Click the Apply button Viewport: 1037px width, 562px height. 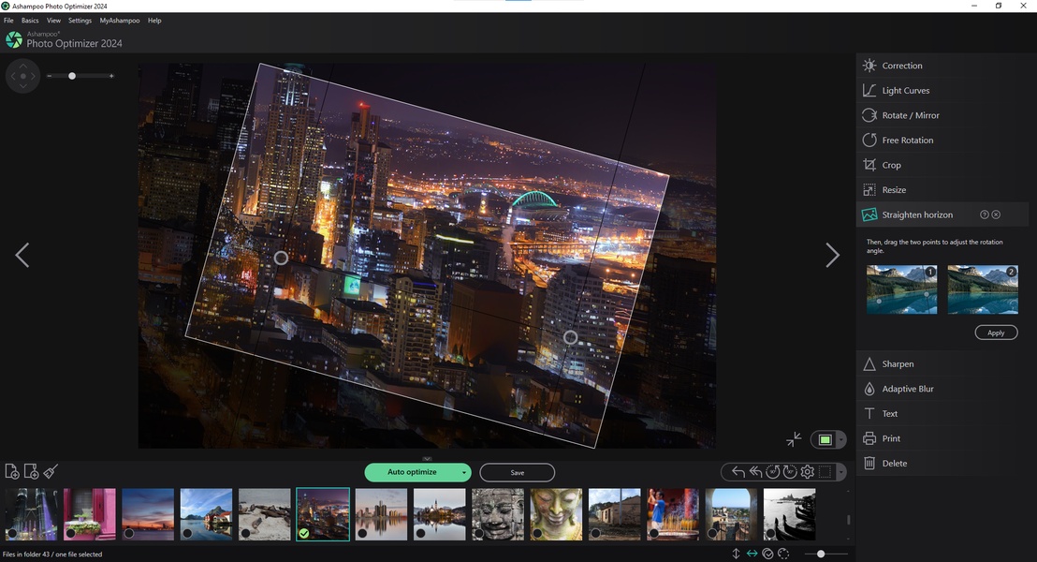(x=996, y=333)
